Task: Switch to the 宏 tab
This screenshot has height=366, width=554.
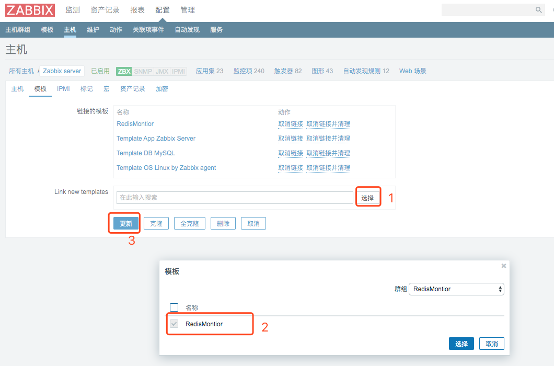Action: pos(106,89)
